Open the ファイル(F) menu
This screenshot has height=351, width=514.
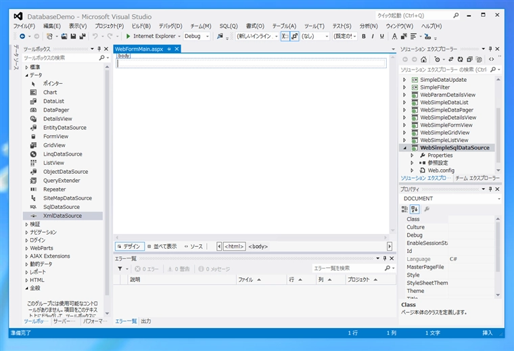pos(24,26)
